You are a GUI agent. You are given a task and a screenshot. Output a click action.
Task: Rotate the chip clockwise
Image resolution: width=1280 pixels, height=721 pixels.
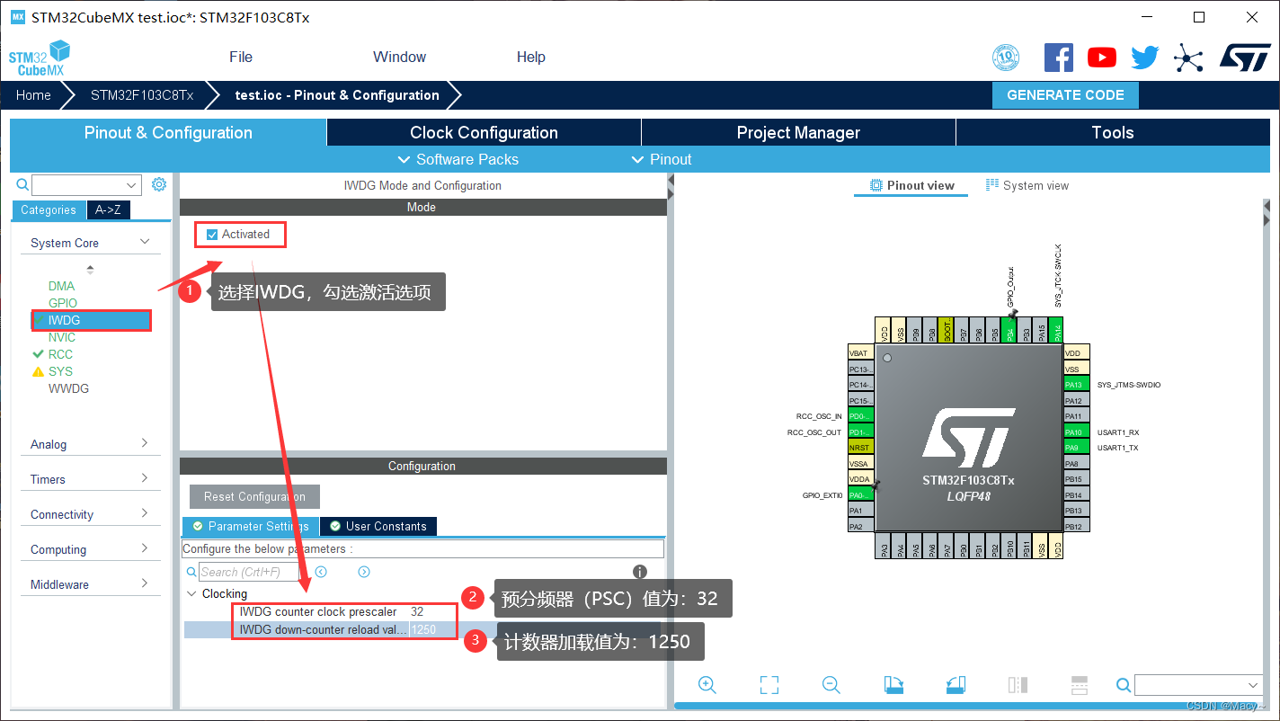[x=893, y=685]
